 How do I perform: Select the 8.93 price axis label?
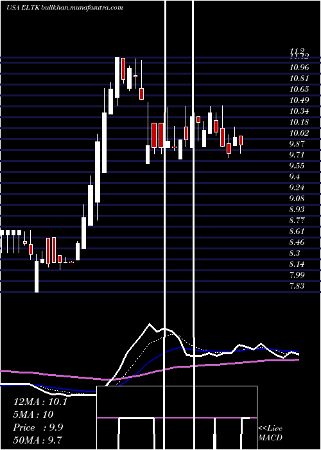tap(297, 209)
